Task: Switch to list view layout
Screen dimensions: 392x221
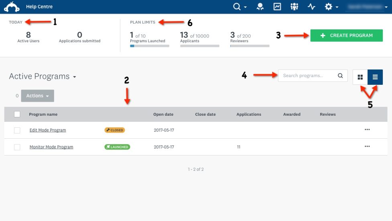Action: coord(375,77)
